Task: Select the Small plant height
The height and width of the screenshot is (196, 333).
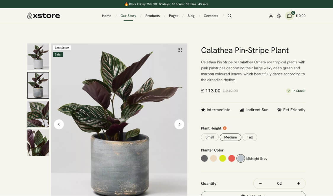Action: click(210, 137)
